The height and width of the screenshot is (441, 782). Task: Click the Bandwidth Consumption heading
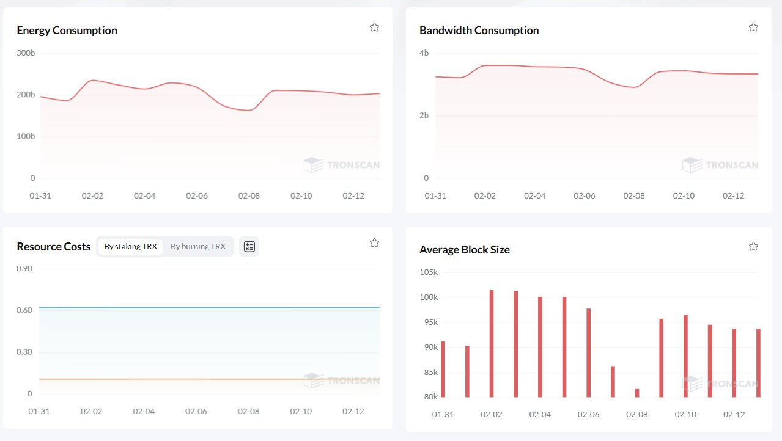[x=479, y=31]
